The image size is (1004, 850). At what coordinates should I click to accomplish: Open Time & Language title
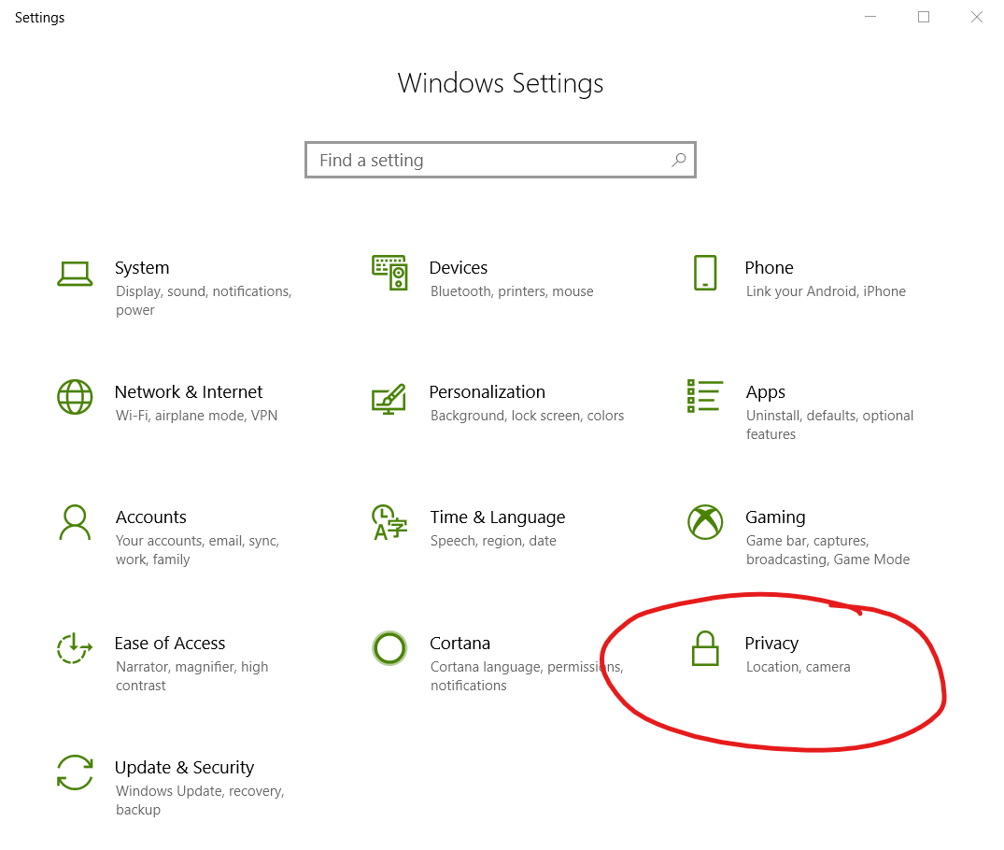498,517
